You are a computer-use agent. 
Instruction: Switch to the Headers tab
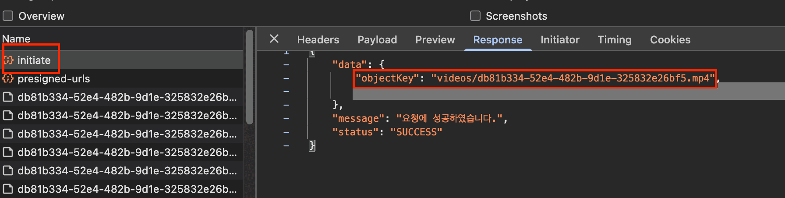(x=318, y=40)
